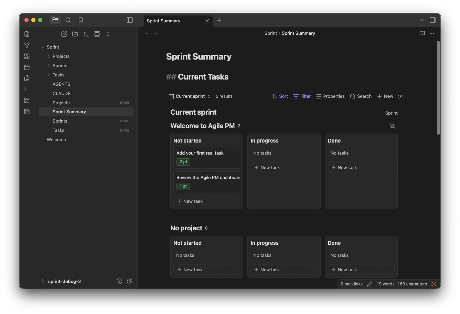
Task: Close the Sprint Summary tab
Action: coord(207,21)
